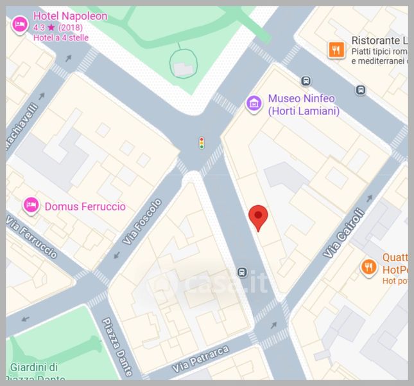
Task: Open the Museo Ninfeo purple museum pin
Action: [254, 104]
